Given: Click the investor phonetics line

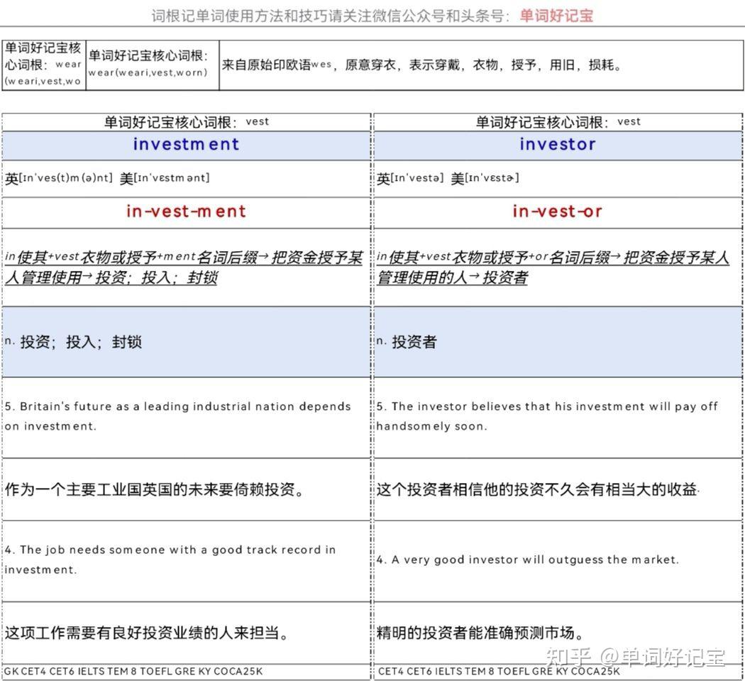Looking at the screenshot, I should click(448, 179).
